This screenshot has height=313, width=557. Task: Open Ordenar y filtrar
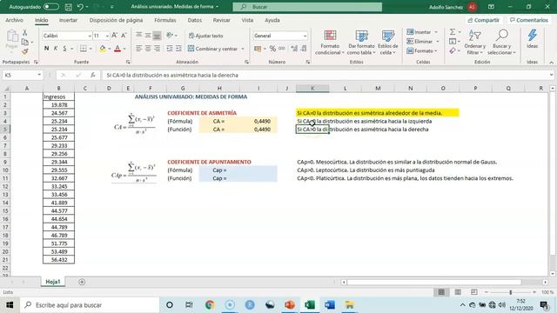(475, 43)
